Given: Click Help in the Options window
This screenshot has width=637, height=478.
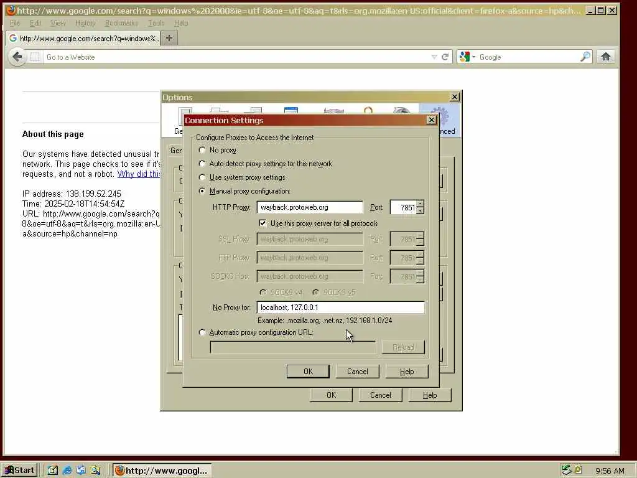Looking at the screenshot, I should click(x=430, y=395).
